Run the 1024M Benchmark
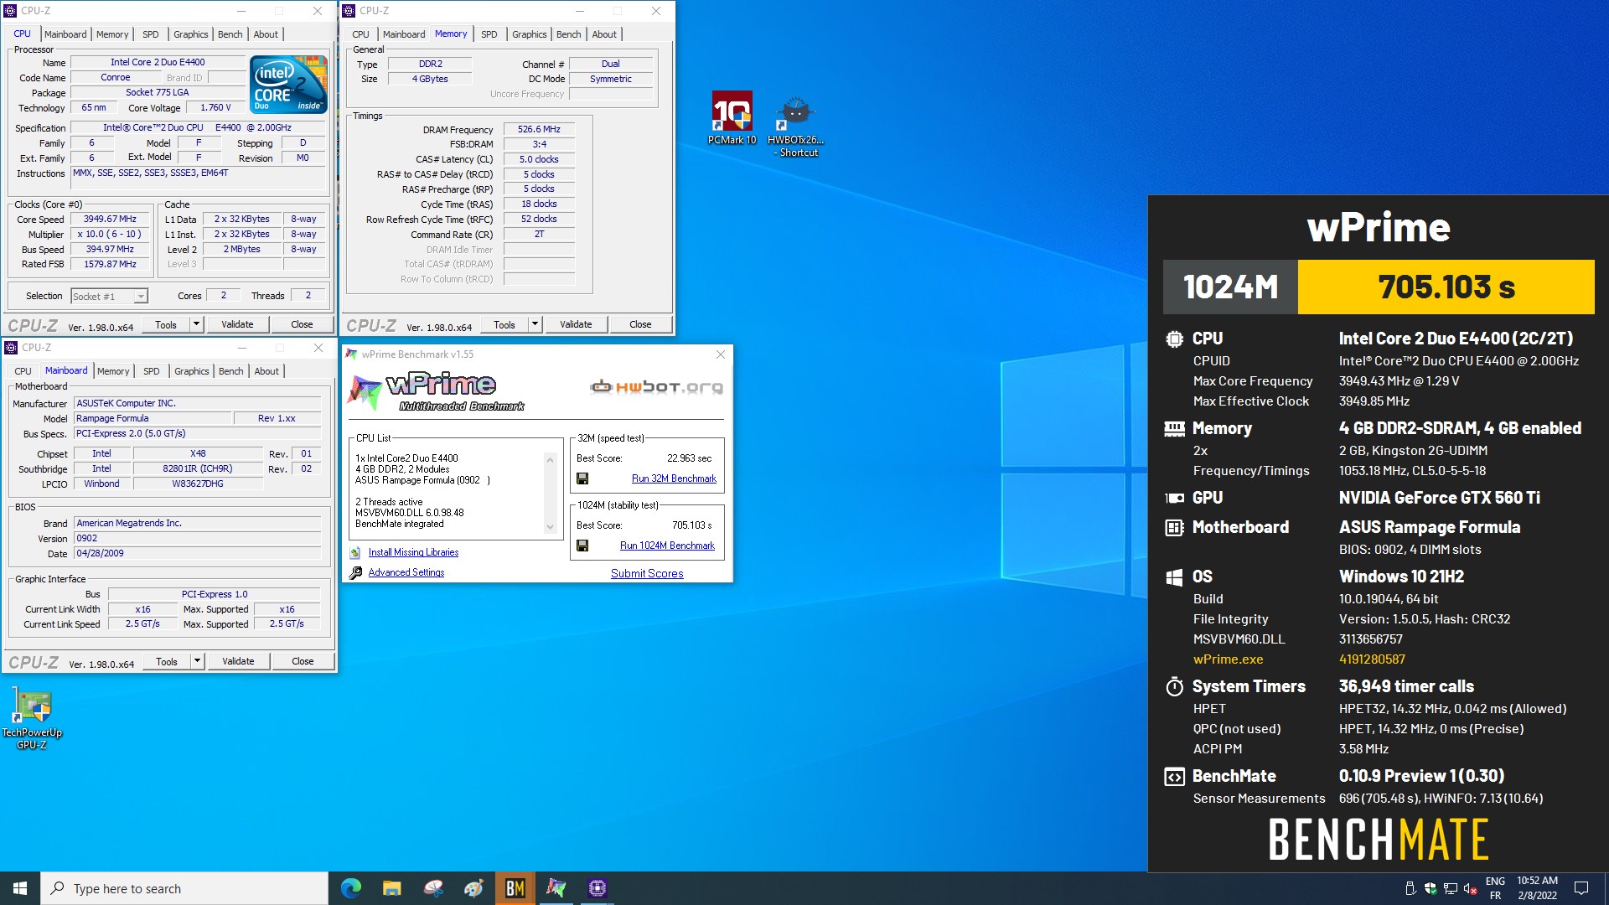 tap(667, 546)
